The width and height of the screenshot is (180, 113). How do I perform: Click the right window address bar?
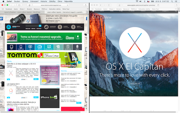click(141, 5)
